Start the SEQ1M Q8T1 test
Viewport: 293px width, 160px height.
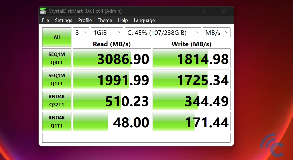click(57, 58)
